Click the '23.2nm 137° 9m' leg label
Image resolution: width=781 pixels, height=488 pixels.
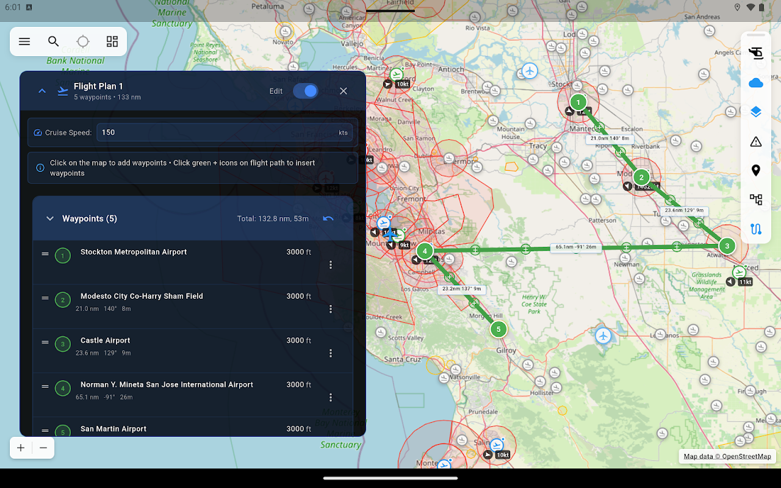coord(462,289)
